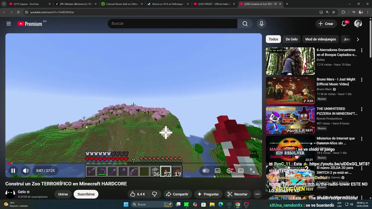Open tab search dropdown arrow
The width and height of the screenshot is (372, 209).
[x=4, y=4]
